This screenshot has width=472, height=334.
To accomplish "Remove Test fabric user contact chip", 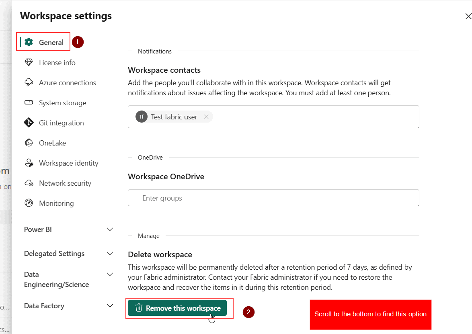I will point(206,117).
